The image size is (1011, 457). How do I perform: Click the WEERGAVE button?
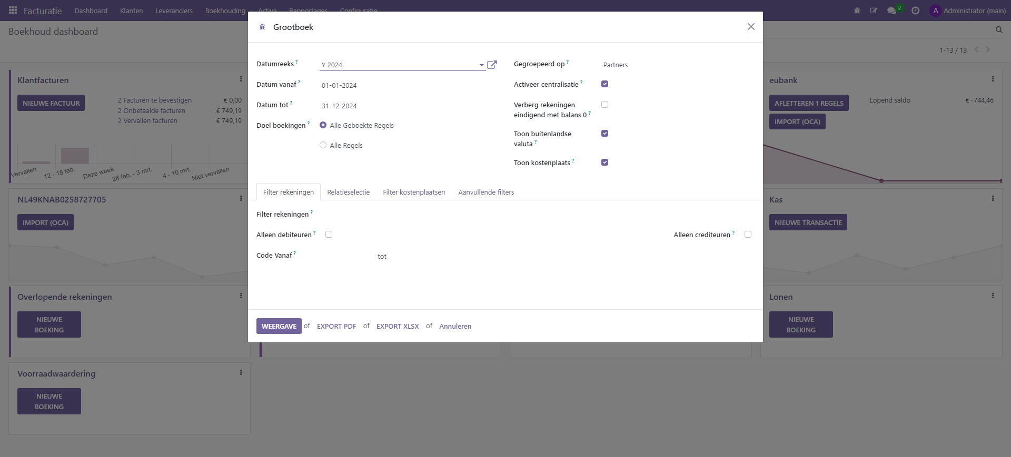[x=279, y=326]
